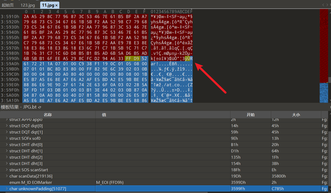Refresh the template results for JPG.bt
Viewport: 331px width, 193px height.
point(40,107)
